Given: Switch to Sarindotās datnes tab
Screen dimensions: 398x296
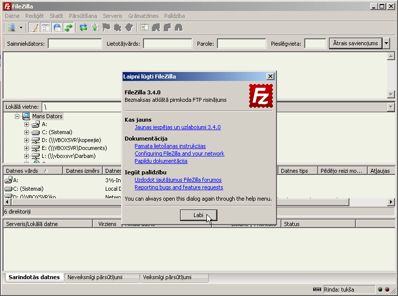Looking at the screenshot, I should [34, 277].
